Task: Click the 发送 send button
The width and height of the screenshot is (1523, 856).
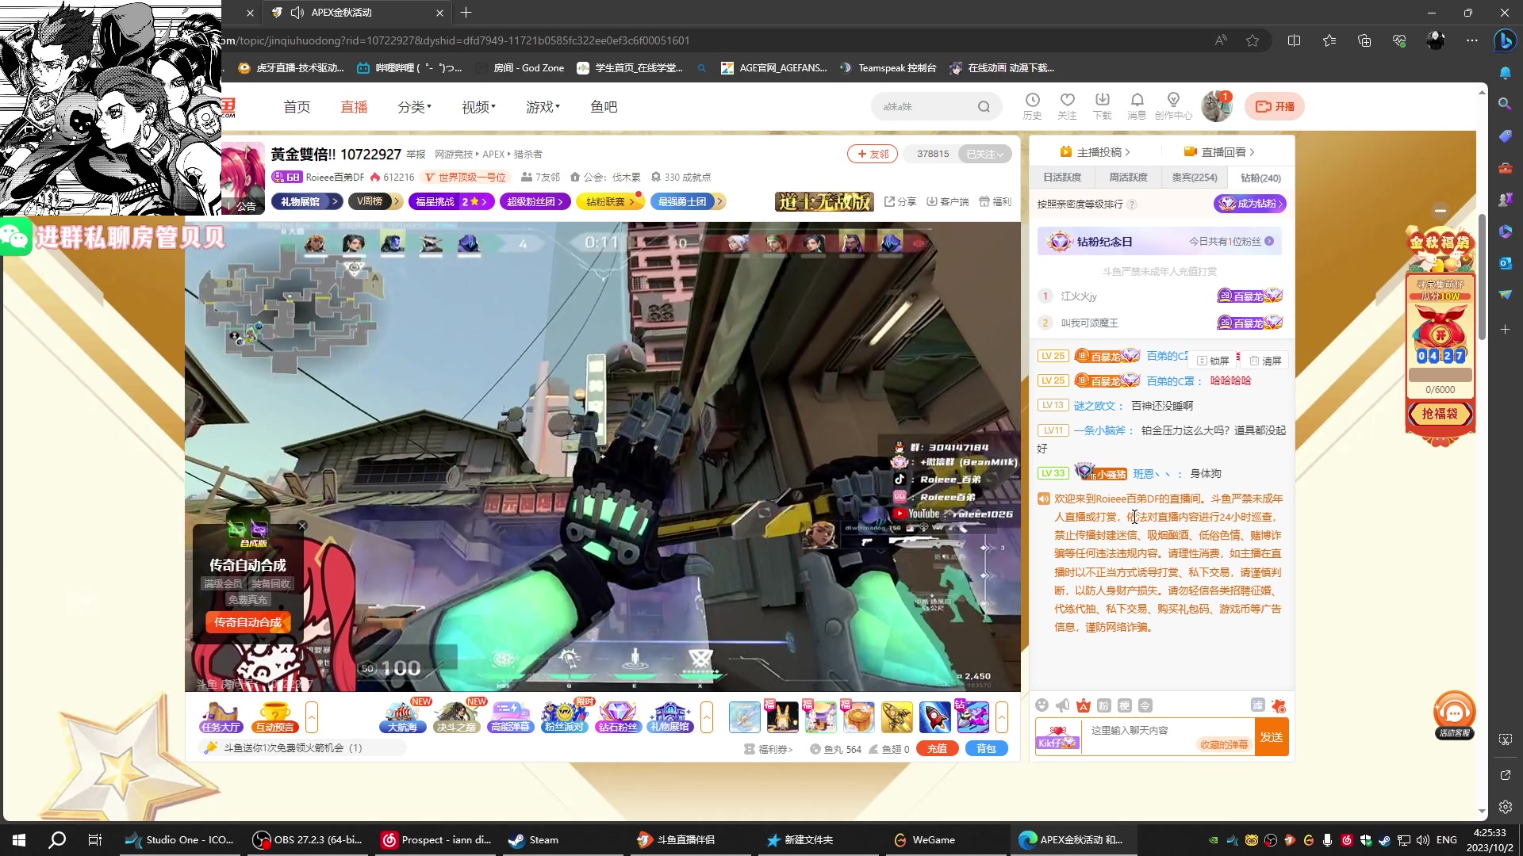Action: coord(1272,737)
